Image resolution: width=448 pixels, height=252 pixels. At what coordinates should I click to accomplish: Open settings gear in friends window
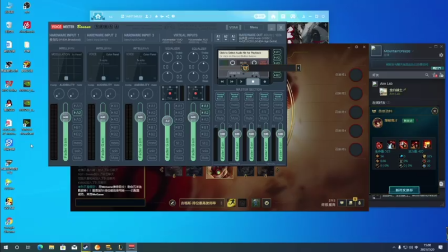point(441,55)
